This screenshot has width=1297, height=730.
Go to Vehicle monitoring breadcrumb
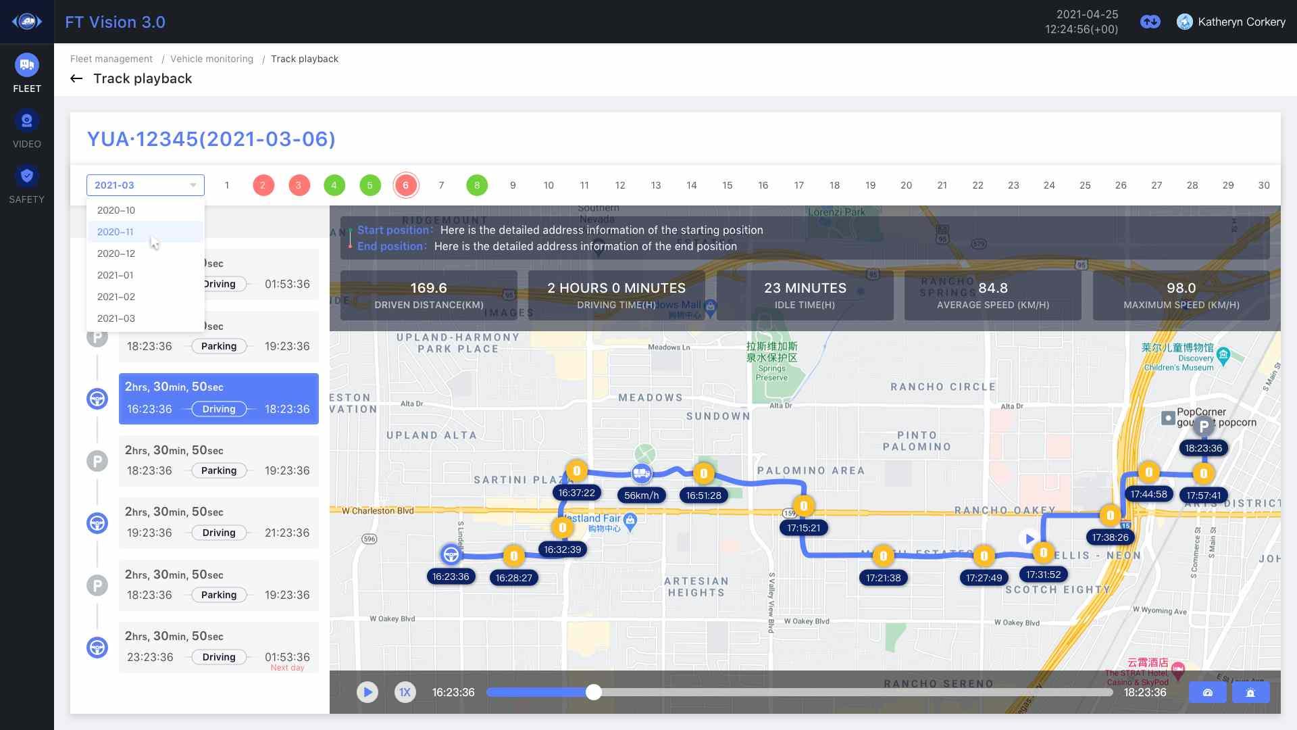pos(211,59)
